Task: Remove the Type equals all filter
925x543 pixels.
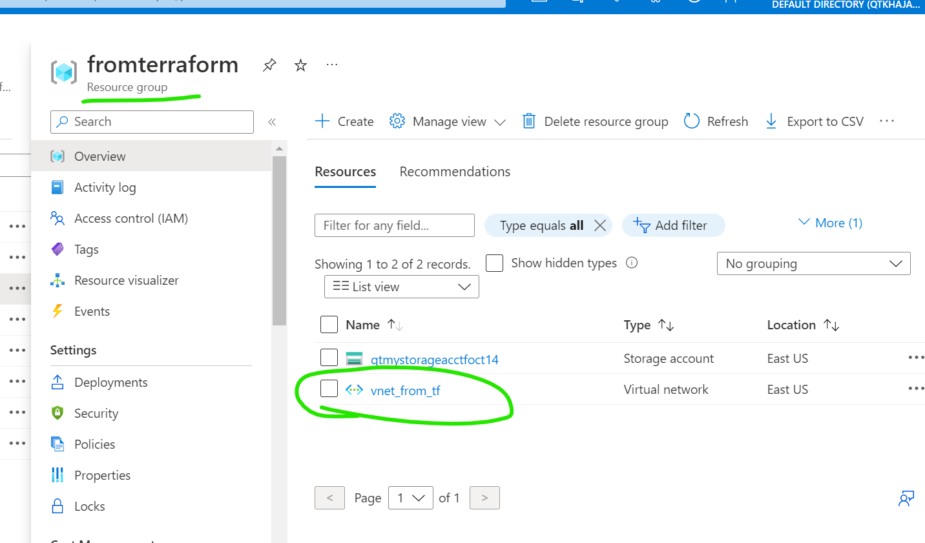Action: 600,225
